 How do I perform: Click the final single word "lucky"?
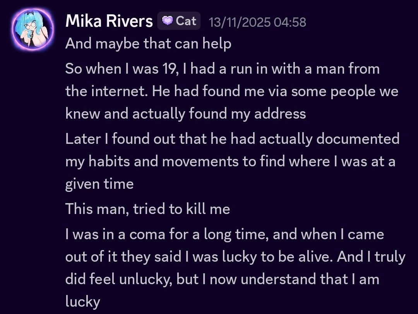(83, 302)
